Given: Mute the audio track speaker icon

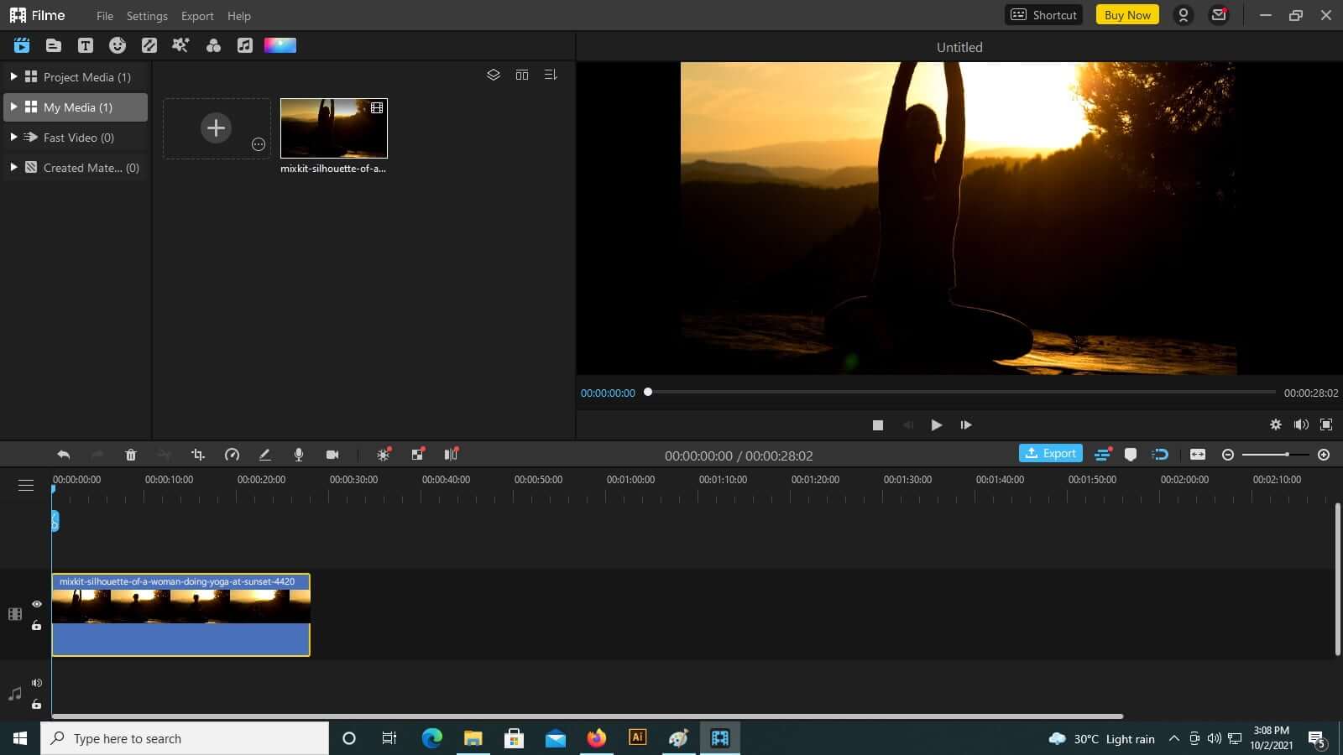Looking at the screenshot, I should coord(37,682).
